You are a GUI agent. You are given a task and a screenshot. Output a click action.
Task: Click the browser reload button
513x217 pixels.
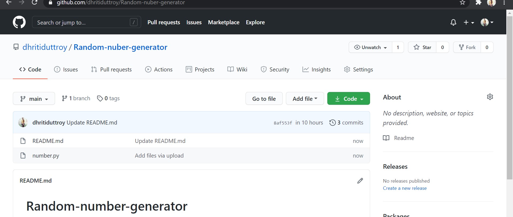(34, 2)
